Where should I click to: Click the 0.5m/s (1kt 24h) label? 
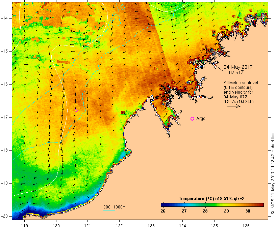pos(239,102)
